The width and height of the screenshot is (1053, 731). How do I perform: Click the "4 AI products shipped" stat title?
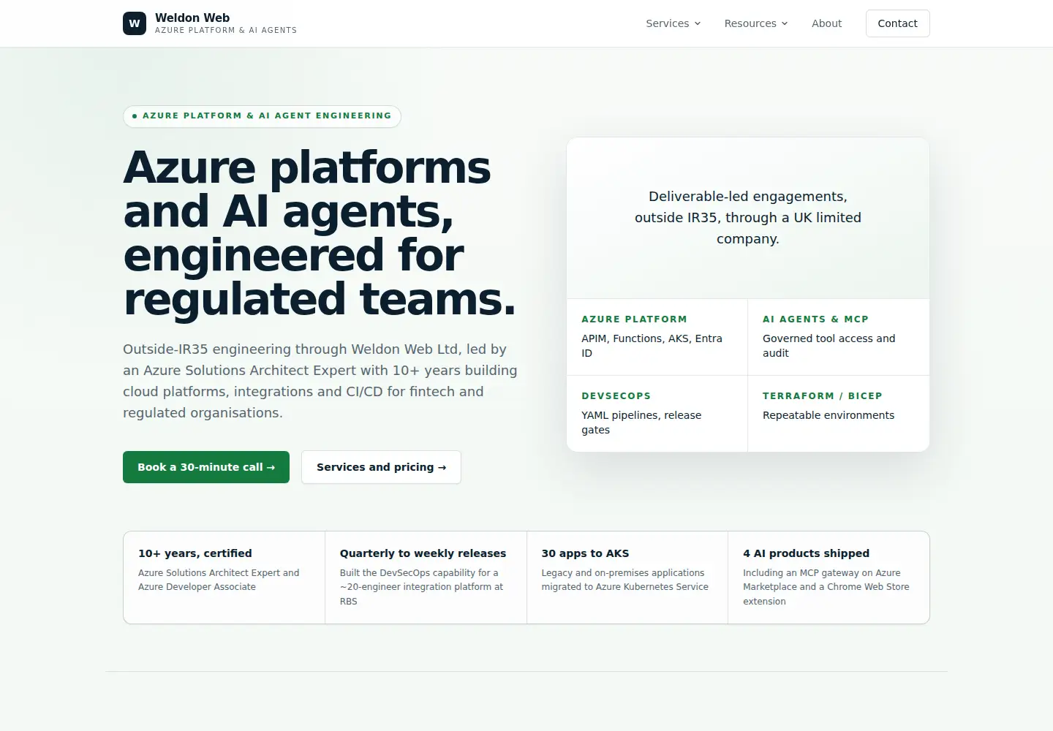pyautogui.click(x=806, y=553)
